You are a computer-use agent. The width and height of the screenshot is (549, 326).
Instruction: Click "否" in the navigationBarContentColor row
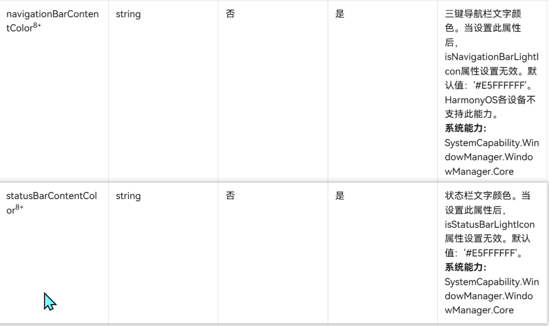(x=230, y=14)
